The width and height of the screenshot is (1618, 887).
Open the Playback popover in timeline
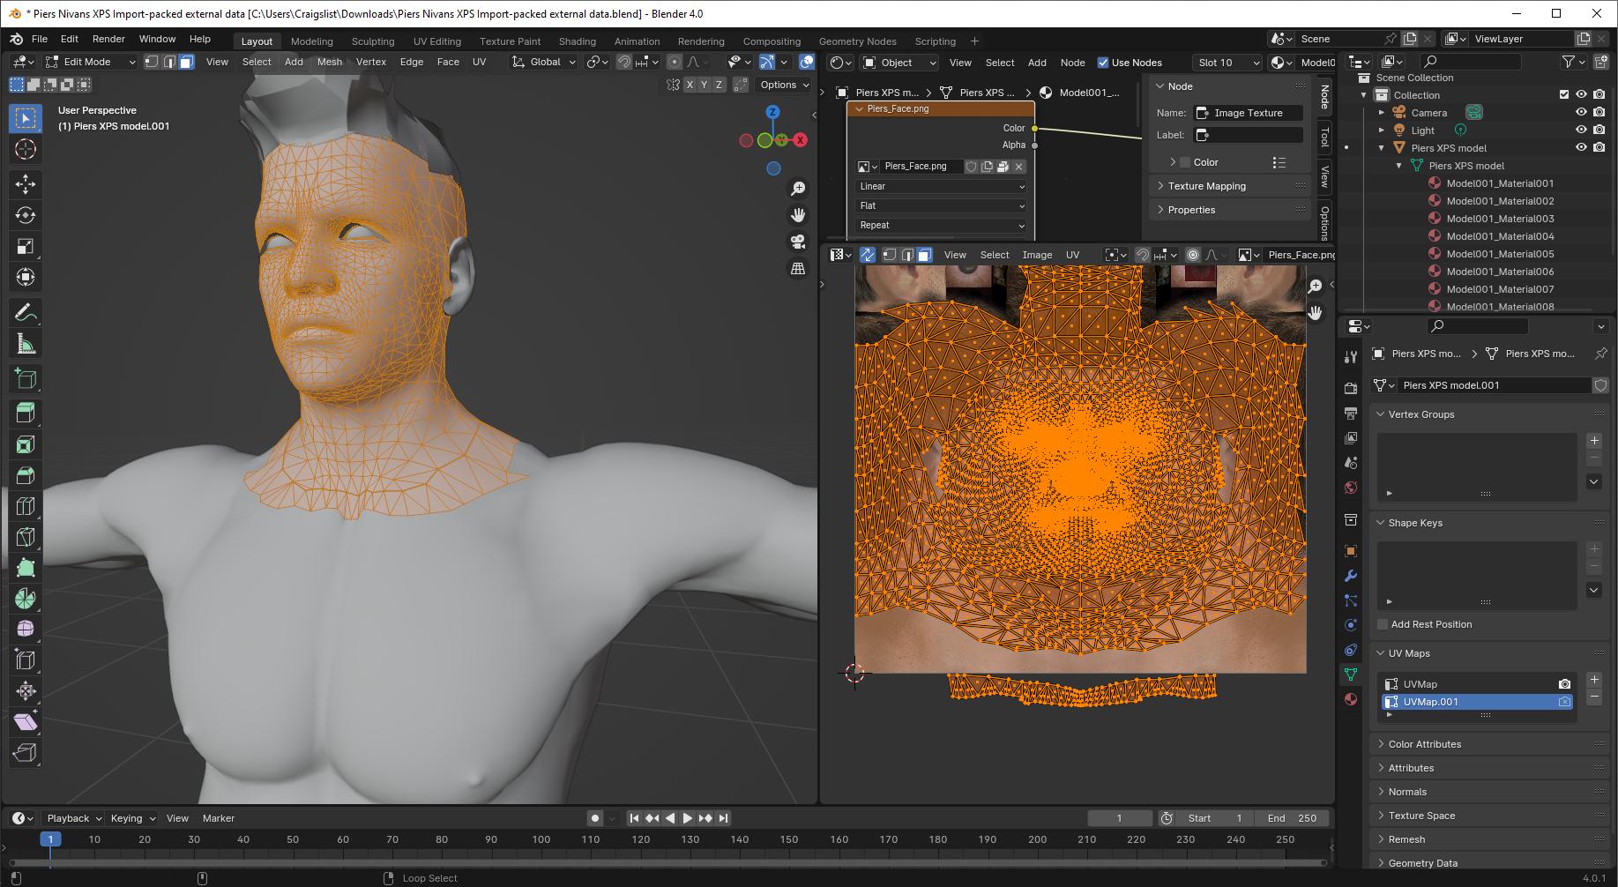[x=74, y=818]
